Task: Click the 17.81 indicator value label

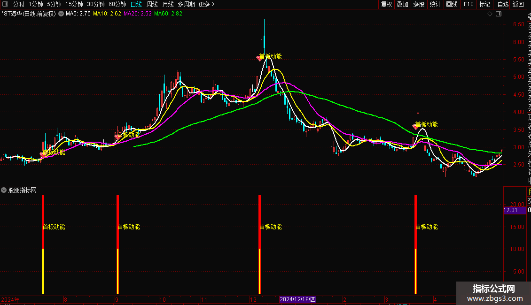Action: pos(510,210)
